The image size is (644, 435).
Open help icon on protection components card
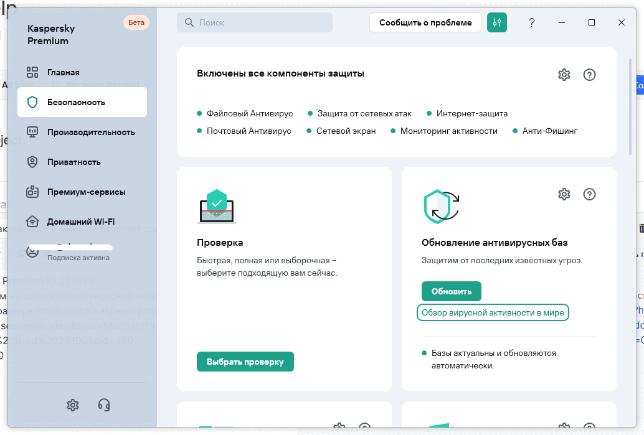589,75
